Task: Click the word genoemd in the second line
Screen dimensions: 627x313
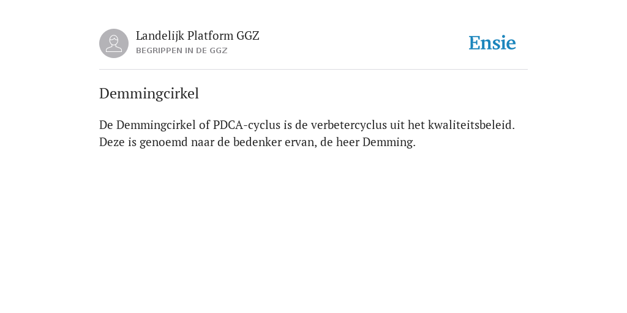Action: pyautogui.click(x=163, y=142)
